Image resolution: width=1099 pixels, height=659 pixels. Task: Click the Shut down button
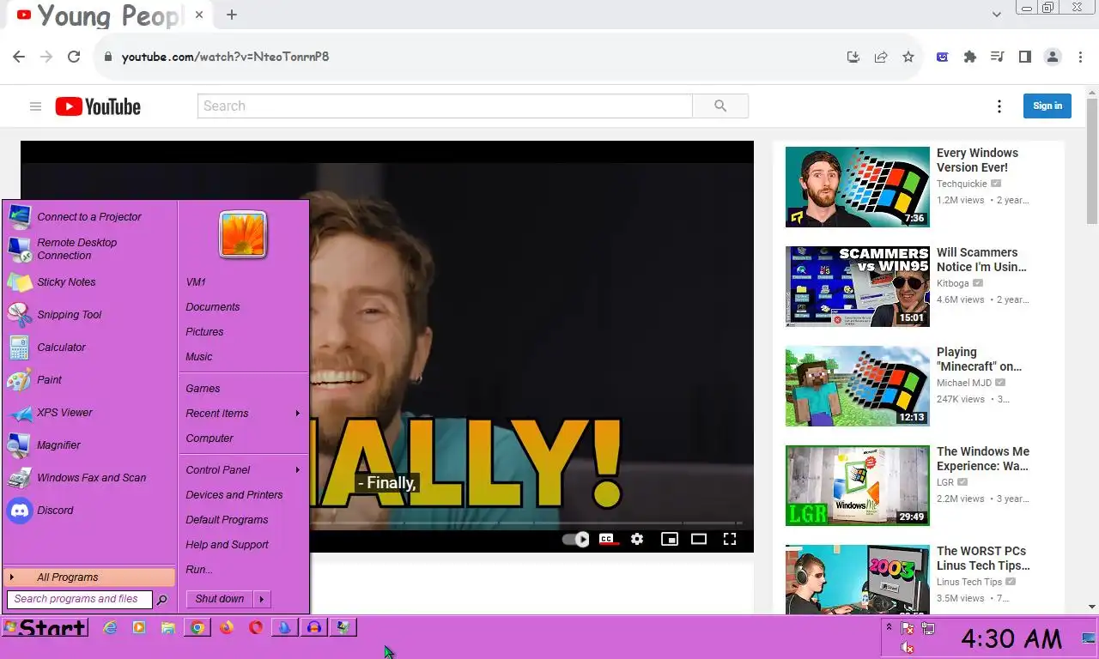coord(220,599)
